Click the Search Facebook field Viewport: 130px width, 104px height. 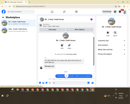click(x=21, y=12)
